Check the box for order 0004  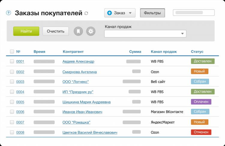tap(12, 92)
